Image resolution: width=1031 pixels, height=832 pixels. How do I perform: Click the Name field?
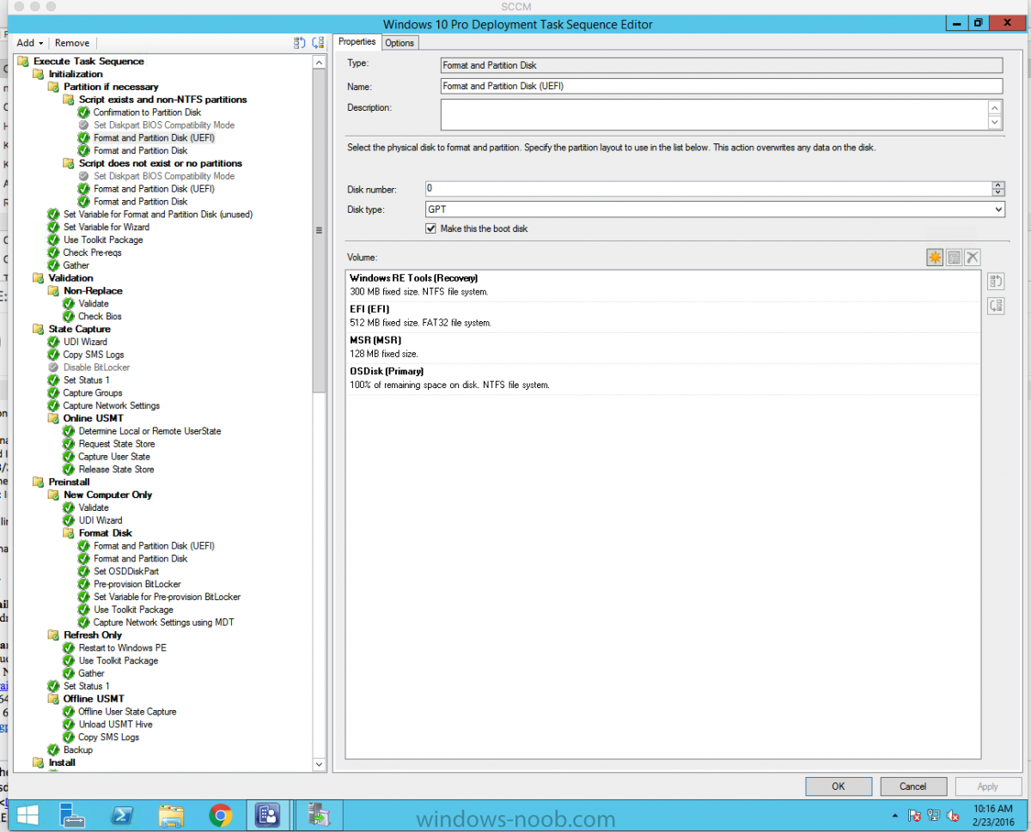click(721, 86)
